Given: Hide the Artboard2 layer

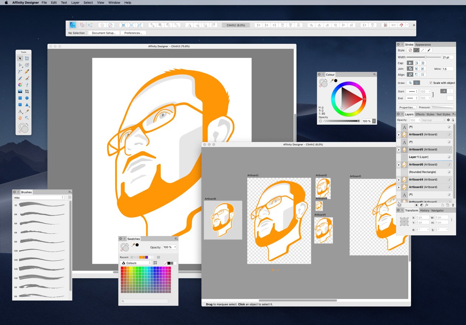Looking at the screenshot, I should [449, 187].
